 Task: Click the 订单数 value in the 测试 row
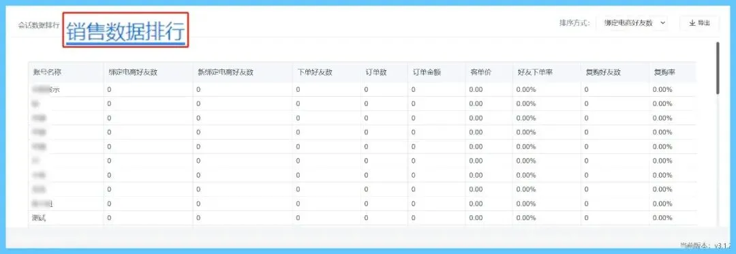click(x=366, y=218)
